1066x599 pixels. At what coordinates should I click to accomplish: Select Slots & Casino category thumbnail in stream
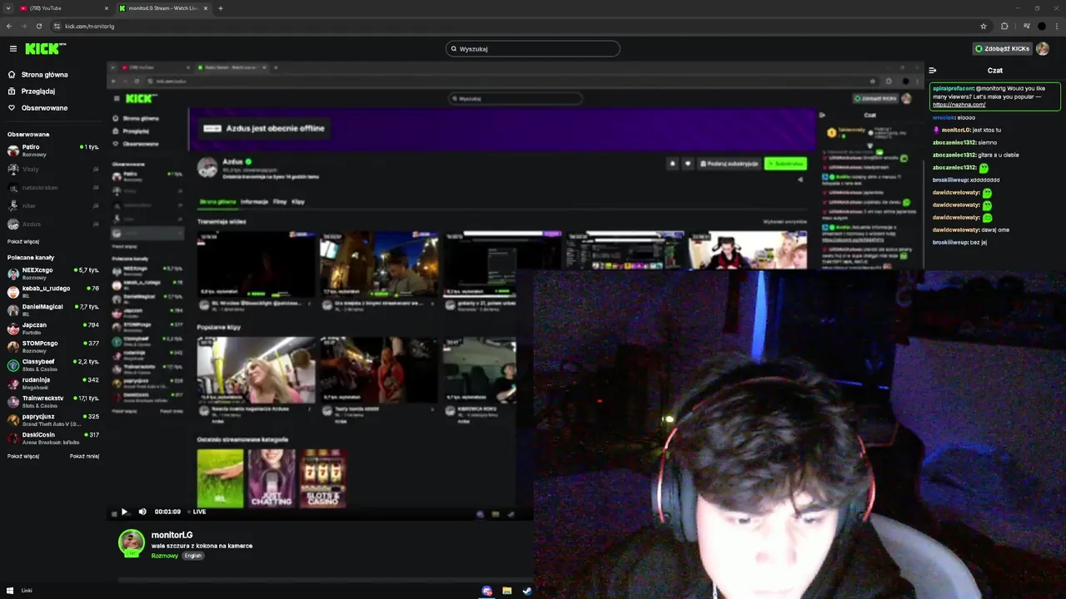(x=323, y=478)
